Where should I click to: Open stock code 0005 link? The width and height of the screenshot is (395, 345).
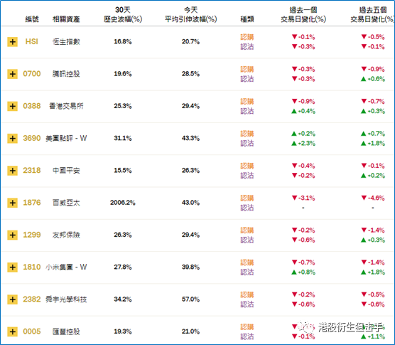pyautogui.click(x=32, y=331)
